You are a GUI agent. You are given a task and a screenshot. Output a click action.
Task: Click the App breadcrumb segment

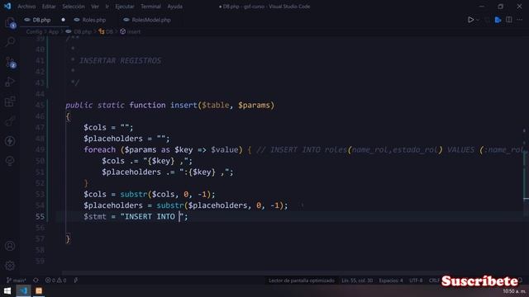[53, 31]
